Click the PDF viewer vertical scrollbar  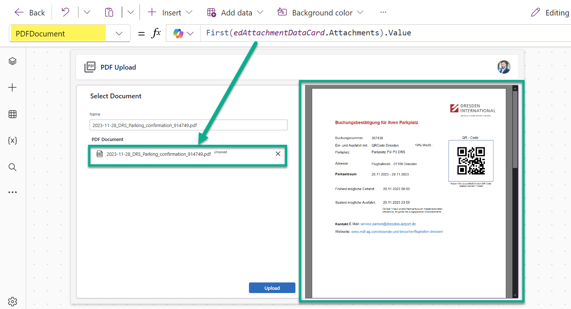515,129
